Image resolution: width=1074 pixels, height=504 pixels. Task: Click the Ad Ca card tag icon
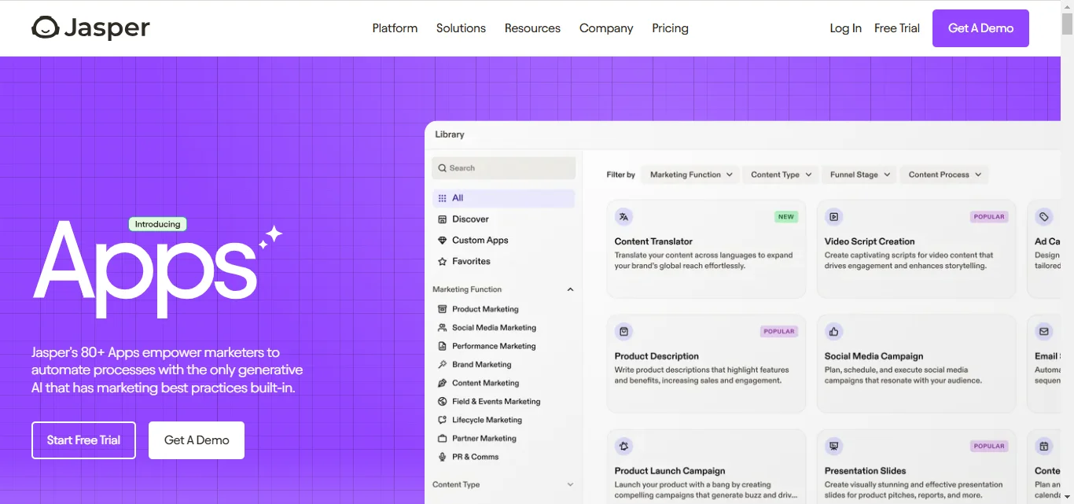point(1043,216)
